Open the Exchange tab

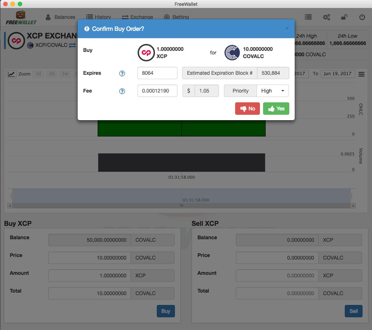137,17
